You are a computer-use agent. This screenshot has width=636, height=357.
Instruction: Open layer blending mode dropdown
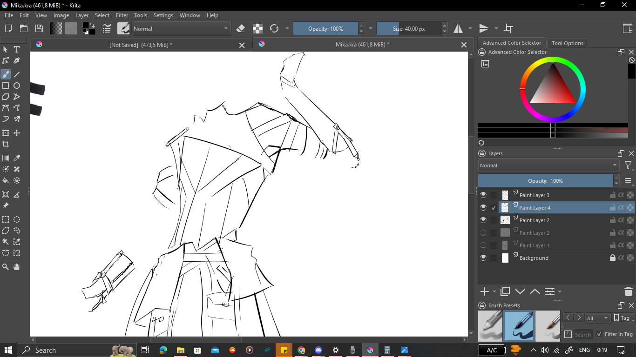[x=548, y=165]
